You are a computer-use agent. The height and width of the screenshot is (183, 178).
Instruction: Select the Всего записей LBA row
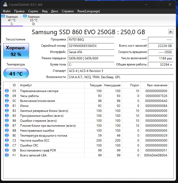(x=86, y=155)
